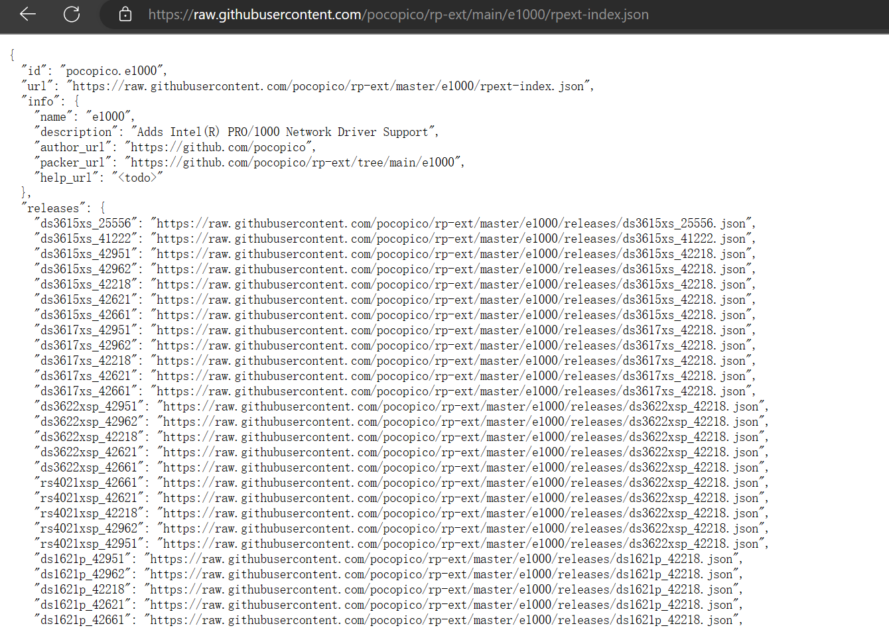Viewport: 889px width, 628px height.
Task: Click the "url" rpext-index.json value line
Action: point(308,86)
